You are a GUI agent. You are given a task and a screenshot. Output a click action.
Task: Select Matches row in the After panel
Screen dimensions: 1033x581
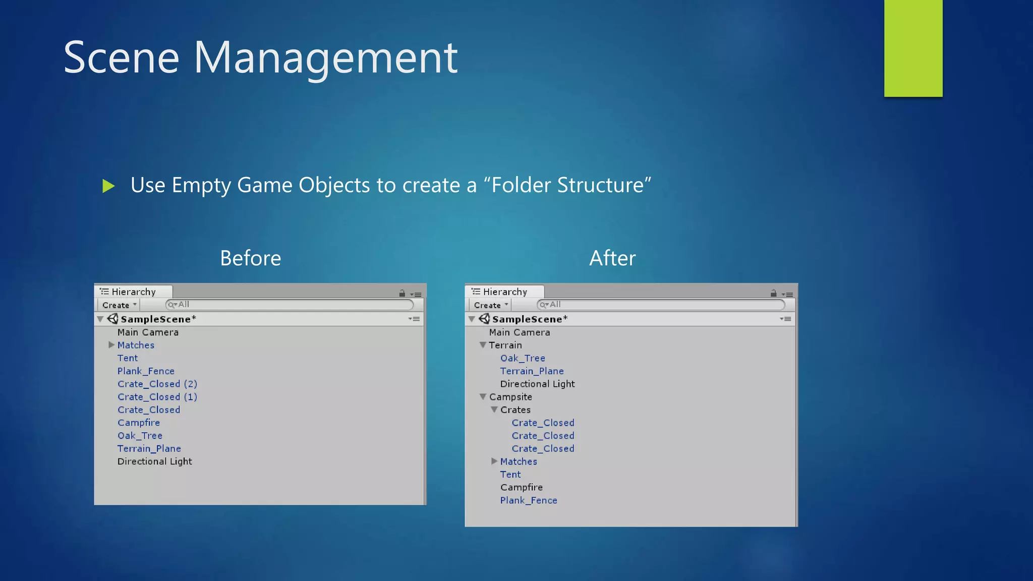click(519, 461)
